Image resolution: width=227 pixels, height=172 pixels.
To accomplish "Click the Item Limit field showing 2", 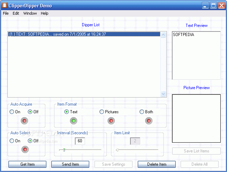I will tap(135, 141).
